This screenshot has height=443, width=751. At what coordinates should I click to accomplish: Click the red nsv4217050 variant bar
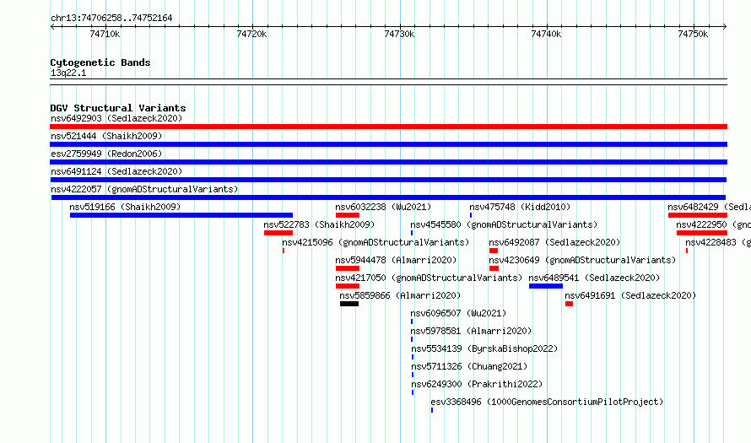(348, 286)
